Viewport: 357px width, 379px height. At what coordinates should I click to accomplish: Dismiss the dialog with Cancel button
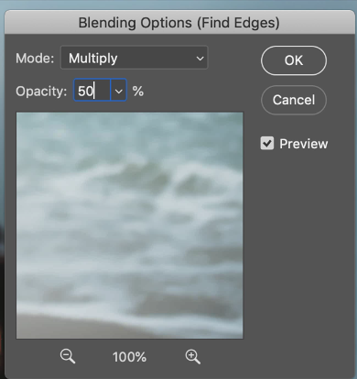[294, 100]
